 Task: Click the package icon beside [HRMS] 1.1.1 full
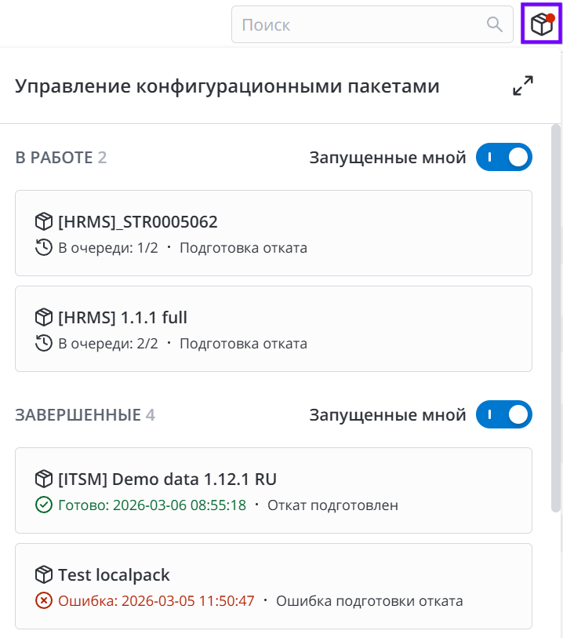(x=44, y=318)
